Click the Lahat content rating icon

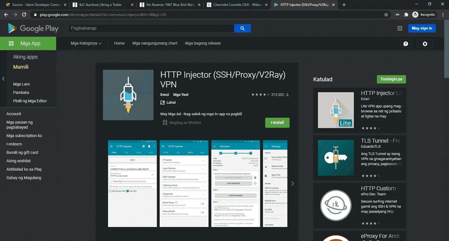(162, 103)
